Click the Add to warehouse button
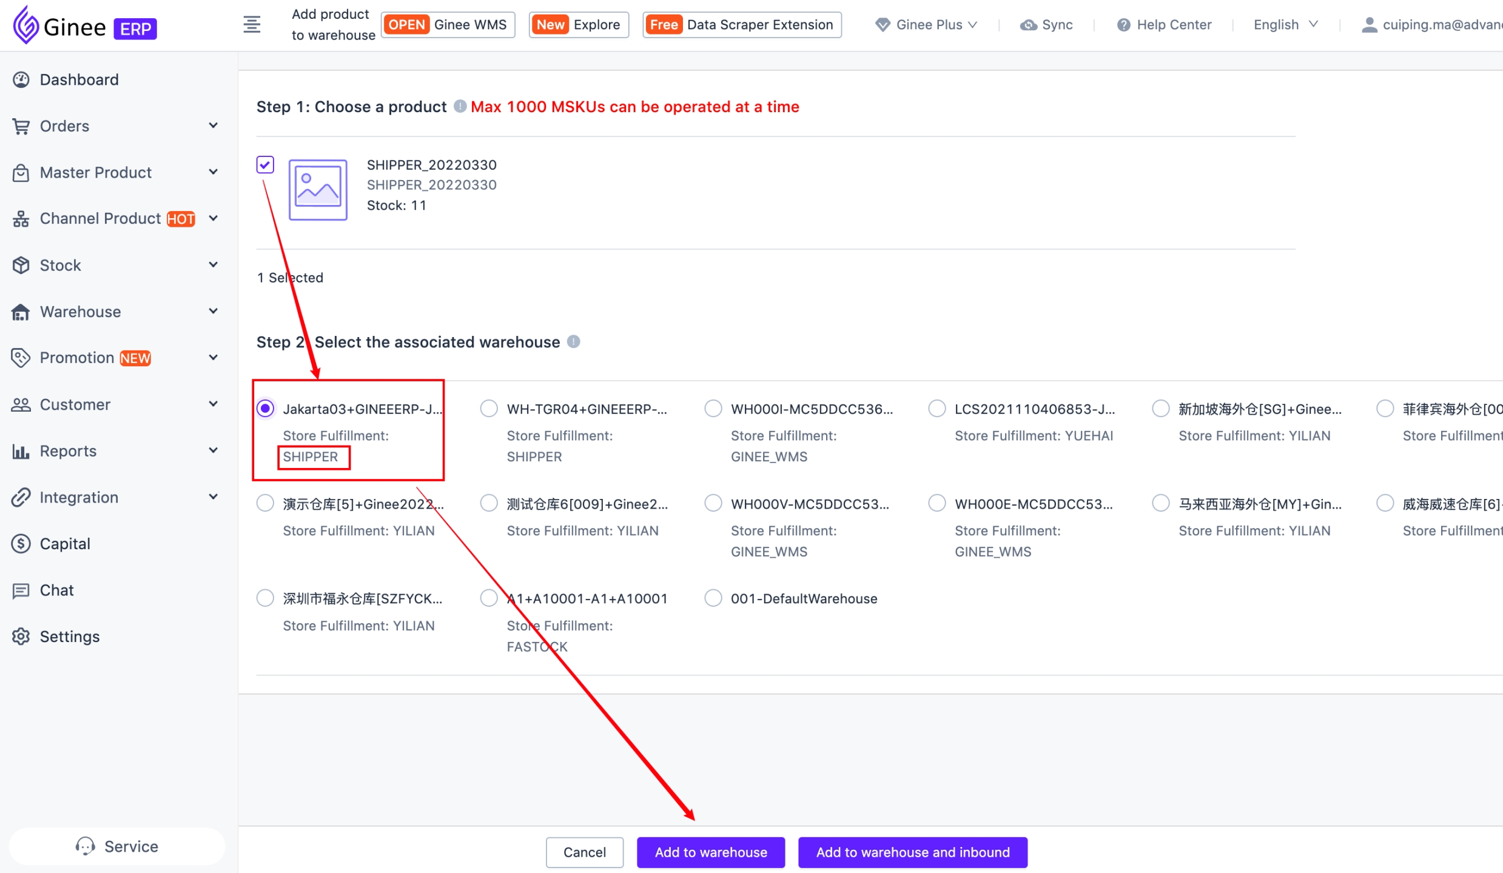The height and width of the screenshot is (873, 1503). 710,852
